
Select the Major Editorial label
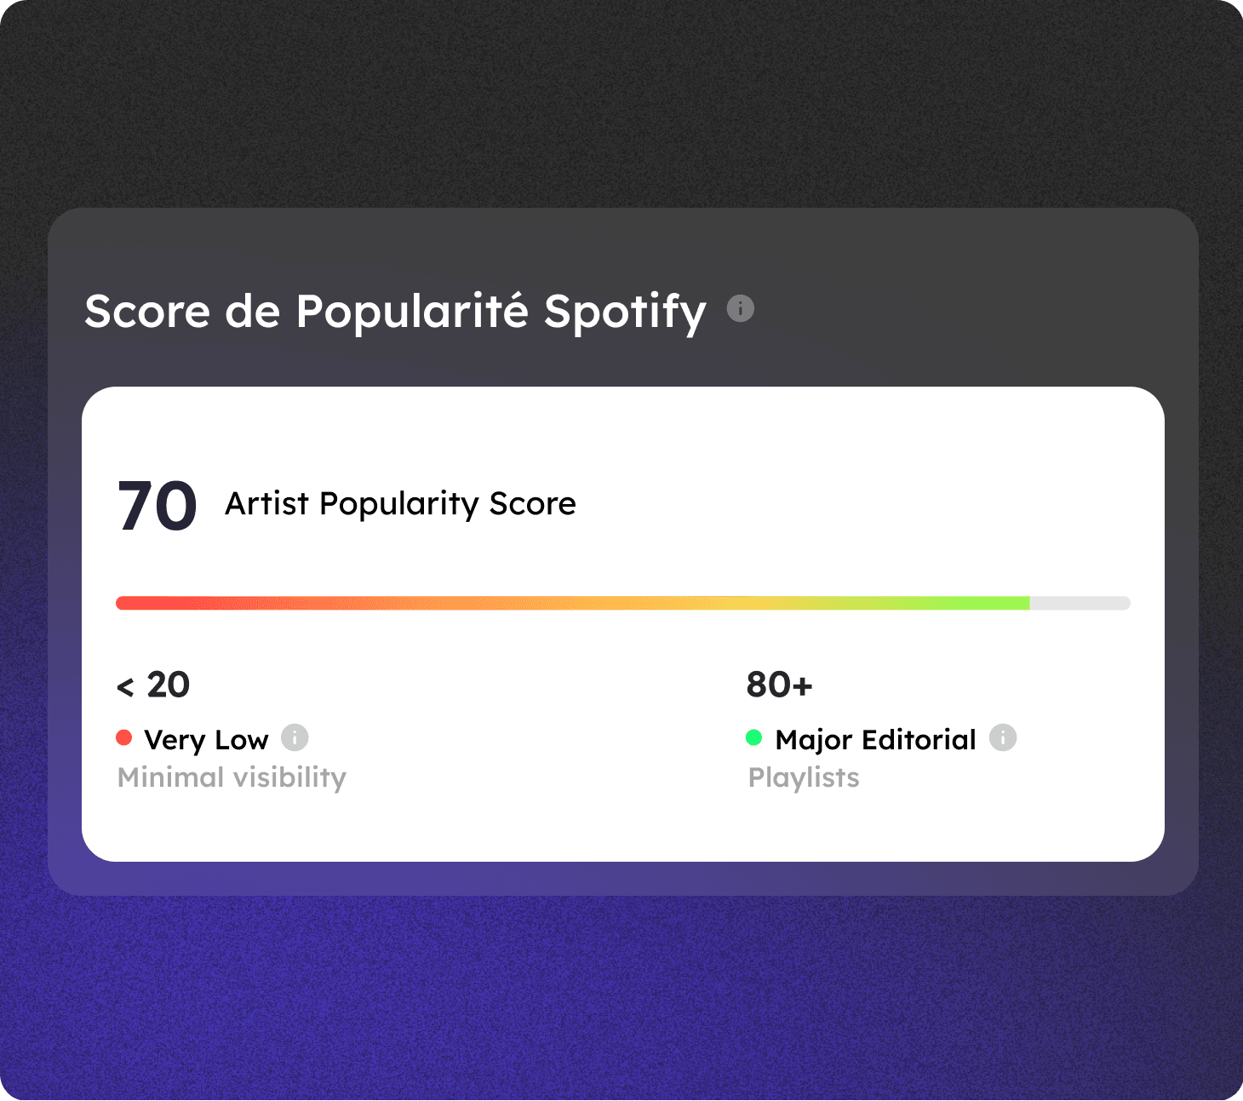pos(875,740)
